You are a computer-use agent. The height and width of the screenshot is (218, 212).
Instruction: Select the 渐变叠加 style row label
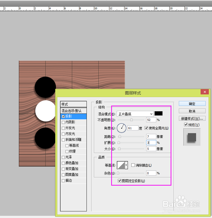(72, 169)
